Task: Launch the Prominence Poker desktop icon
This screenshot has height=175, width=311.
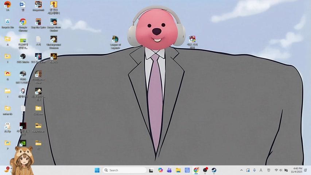Action: pyautogui.click(x=38, y=74)
